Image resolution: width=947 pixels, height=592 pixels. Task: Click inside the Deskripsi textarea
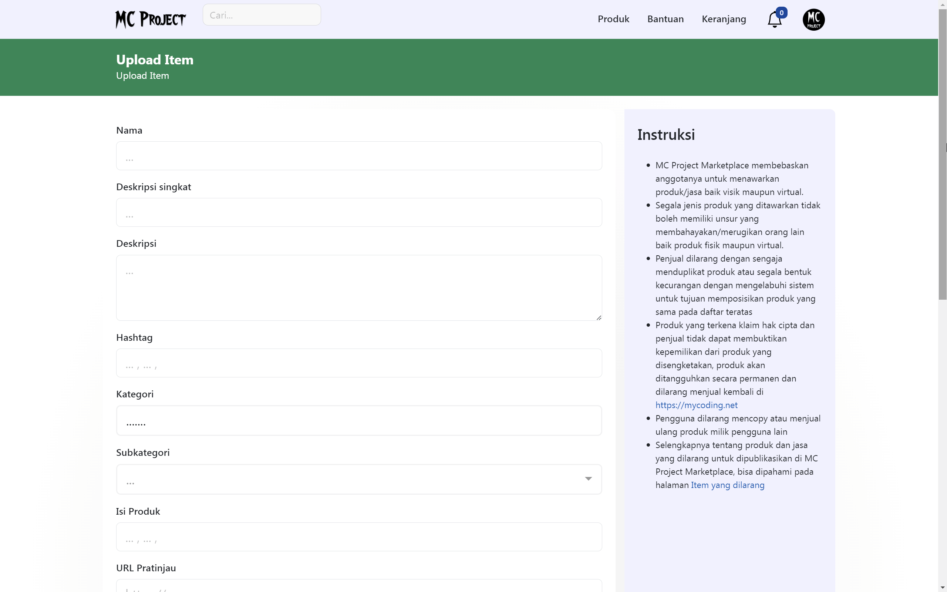[358, 287]
